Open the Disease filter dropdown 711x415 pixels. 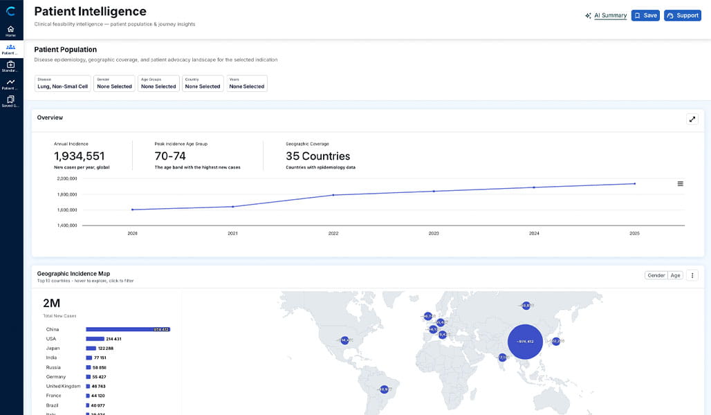point(62,84)
